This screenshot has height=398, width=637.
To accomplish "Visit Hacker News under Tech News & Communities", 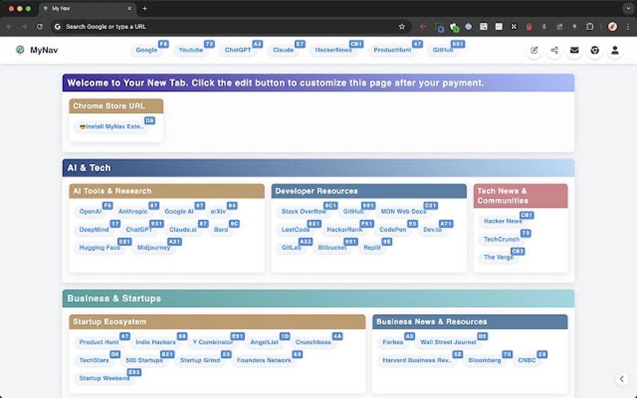I will click(x=503, y=221).
